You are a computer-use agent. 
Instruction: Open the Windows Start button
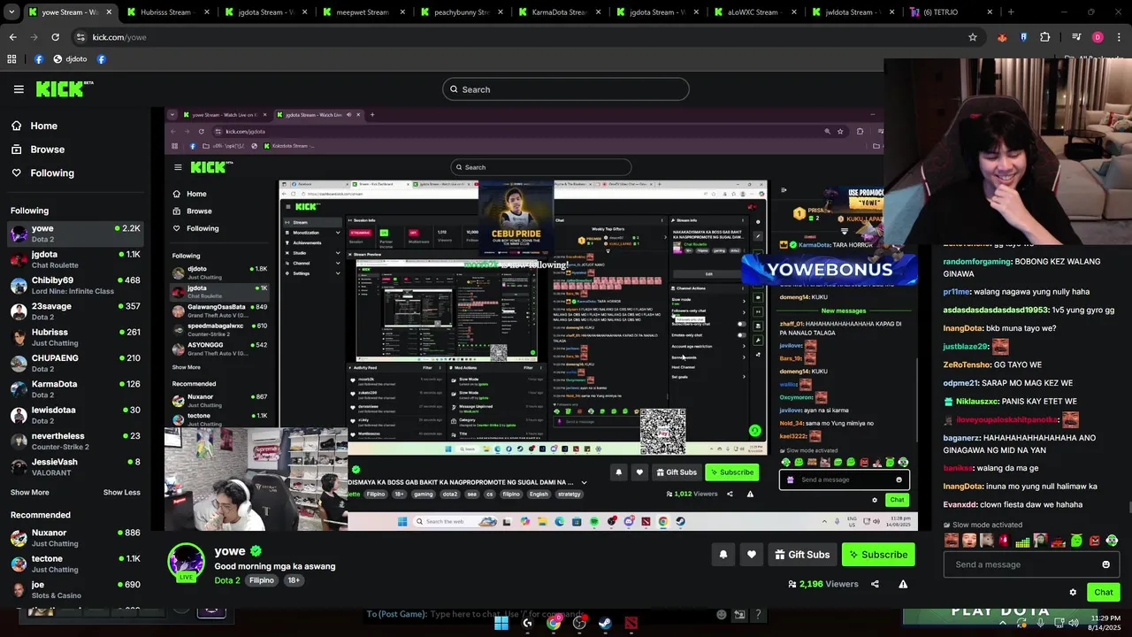point(501,623)
